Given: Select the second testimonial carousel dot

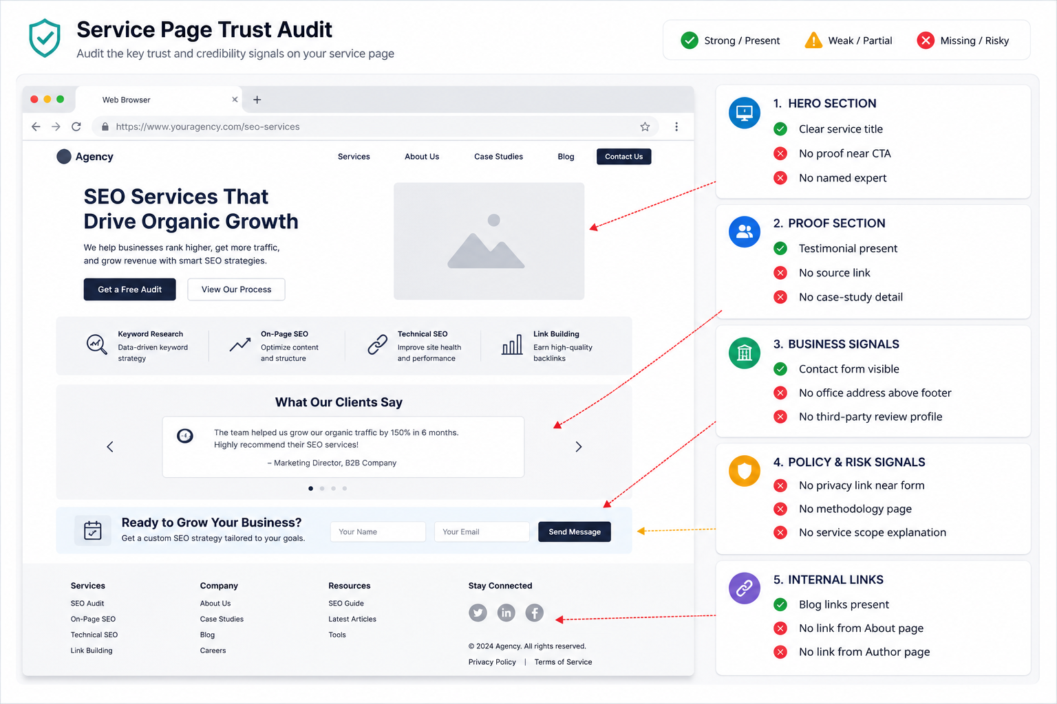Looking at the screenshot, I should 322,488.
